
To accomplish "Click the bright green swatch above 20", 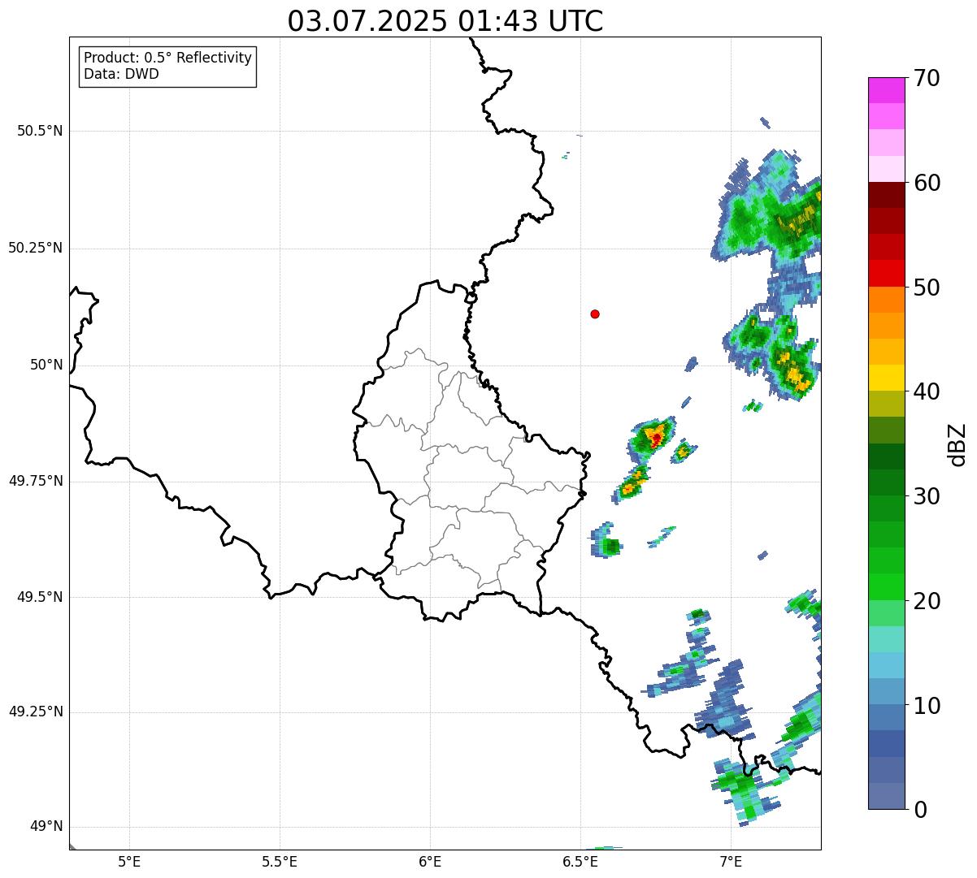I will (x=887, y=586).
